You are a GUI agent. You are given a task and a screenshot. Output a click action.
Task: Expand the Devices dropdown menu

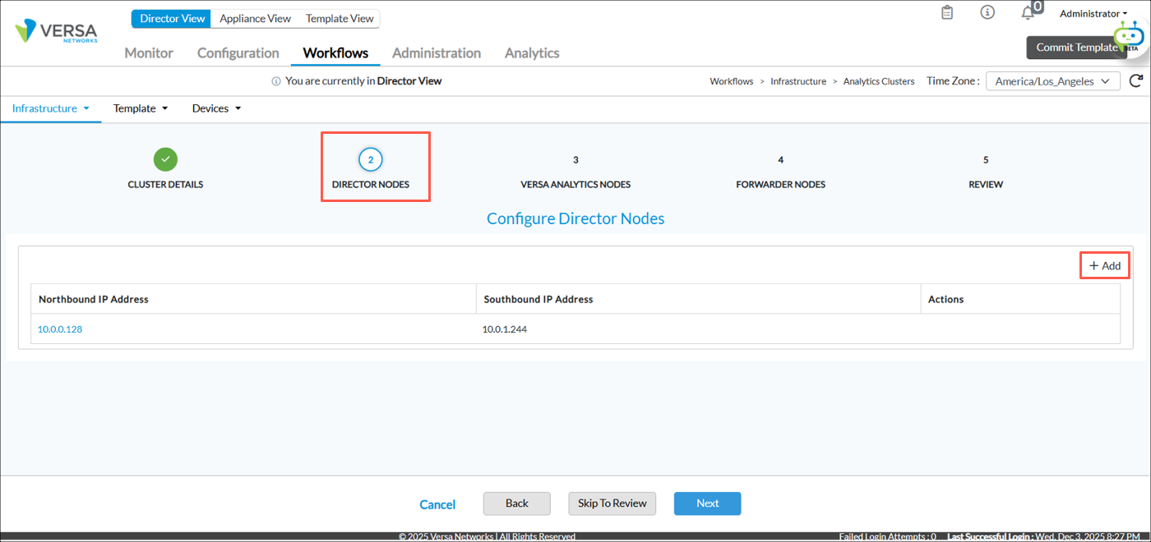pyautogui.click(x=216, y=108)
